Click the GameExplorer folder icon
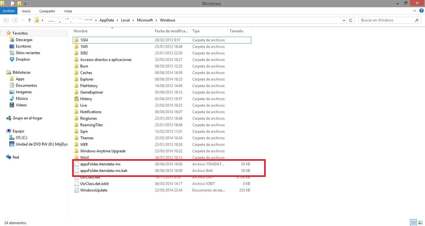 [76, 92]
